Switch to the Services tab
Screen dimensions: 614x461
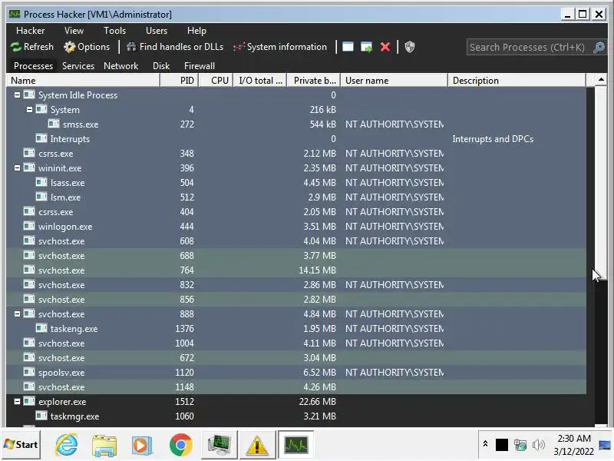pyautogui.click(x=78, y=66)
